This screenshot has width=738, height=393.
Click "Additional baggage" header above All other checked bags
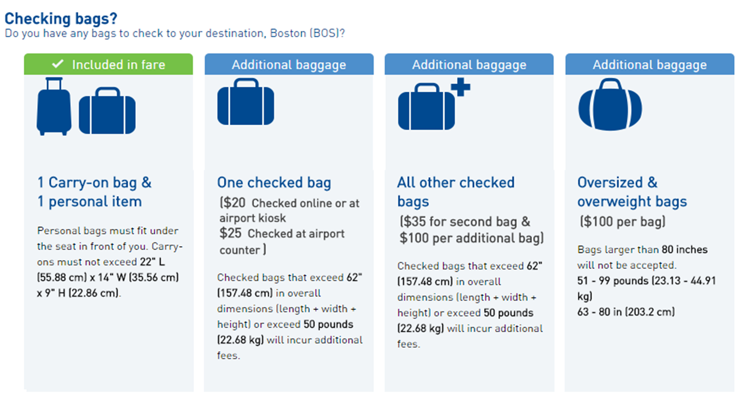(469, 65)
